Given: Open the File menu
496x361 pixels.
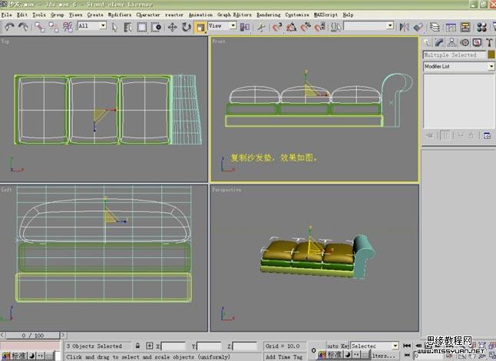Looking at the screenshot, I should click(6, 15).
